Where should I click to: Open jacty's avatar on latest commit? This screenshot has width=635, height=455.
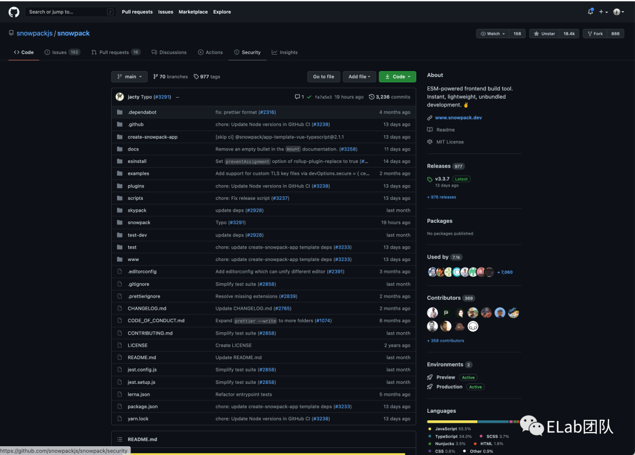click(x=119, y=97)
